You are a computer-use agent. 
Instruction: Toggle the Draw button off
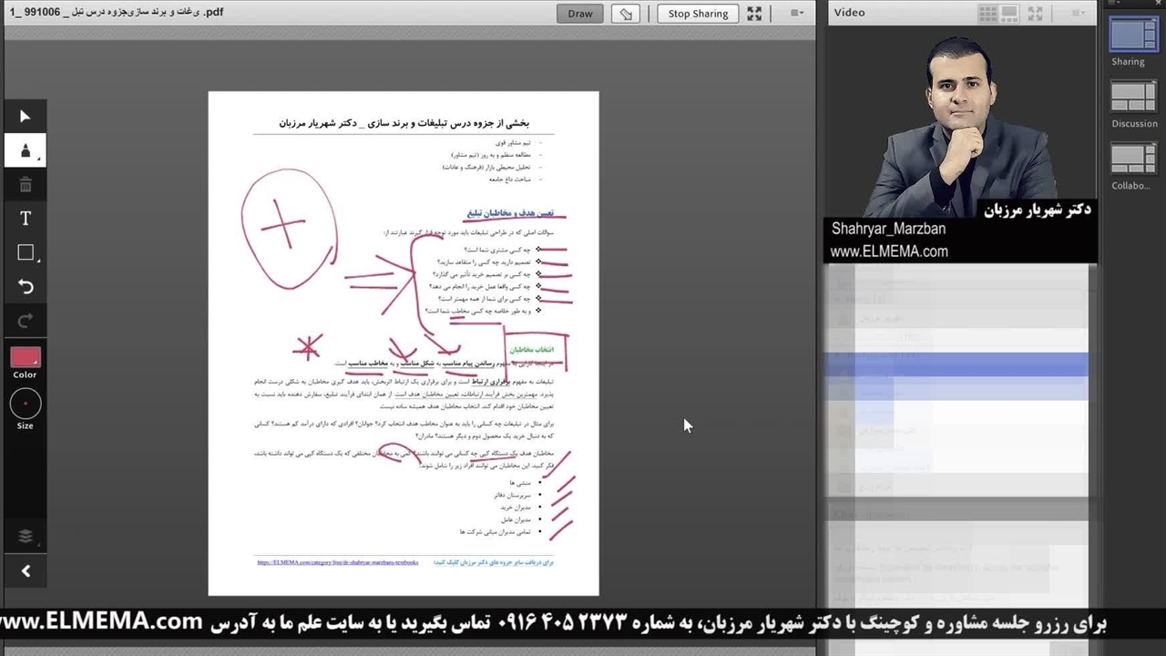click(579, 14)
